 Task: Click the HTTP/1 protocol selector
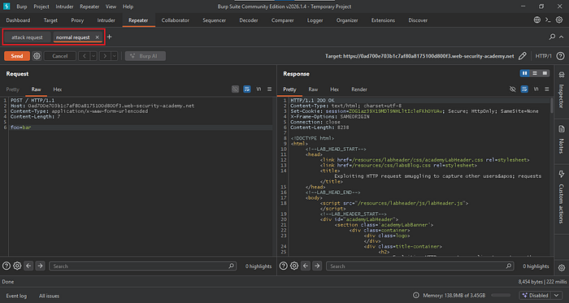click(544, 56)
